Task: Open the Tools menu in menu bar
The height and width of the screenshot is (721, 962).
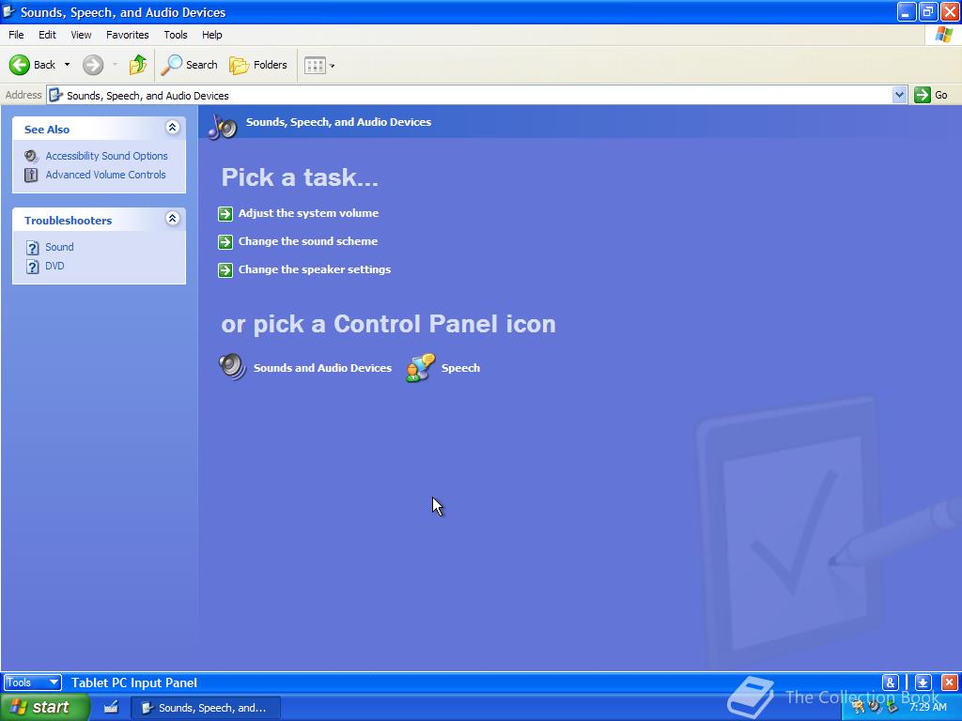Action: pyautogui.click(x=176, y=35)
